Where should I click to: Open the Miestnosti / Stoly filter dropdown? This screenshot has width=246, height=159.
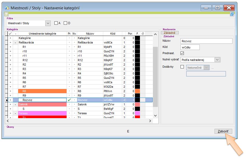point(48,23)
